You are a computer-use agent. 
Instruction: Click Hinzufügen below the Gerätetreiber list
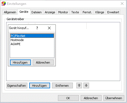[x=40, y=86]
